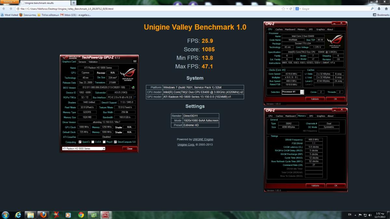Click the Score value 1085

click(208, 50)
